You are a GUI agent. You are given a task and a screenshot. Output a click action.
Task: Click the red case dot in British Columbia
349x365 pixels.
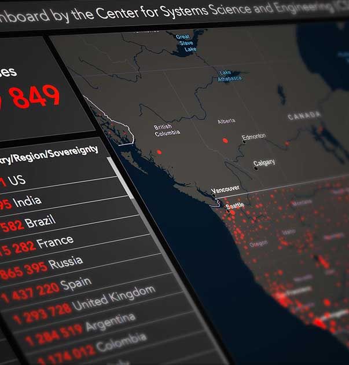click(x=159, y=152)
